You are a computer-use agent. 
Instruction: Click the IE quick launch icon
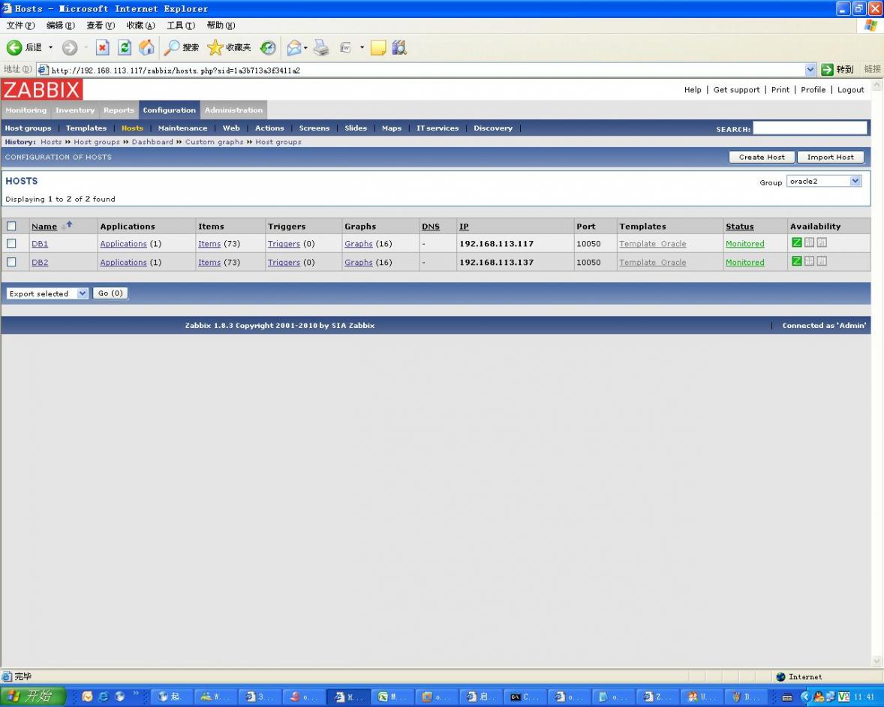tap(103, 696)
